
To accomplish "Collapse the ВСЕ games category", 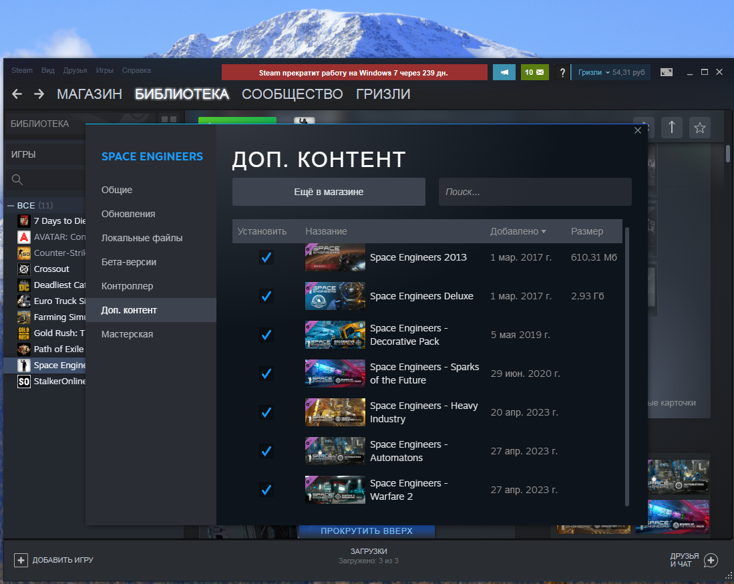I will click(x=11, y=205).
